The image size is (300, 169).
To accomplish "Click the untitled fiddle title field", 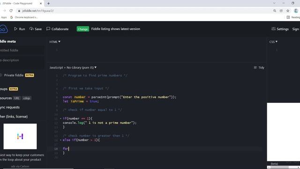I will [22, 50].
